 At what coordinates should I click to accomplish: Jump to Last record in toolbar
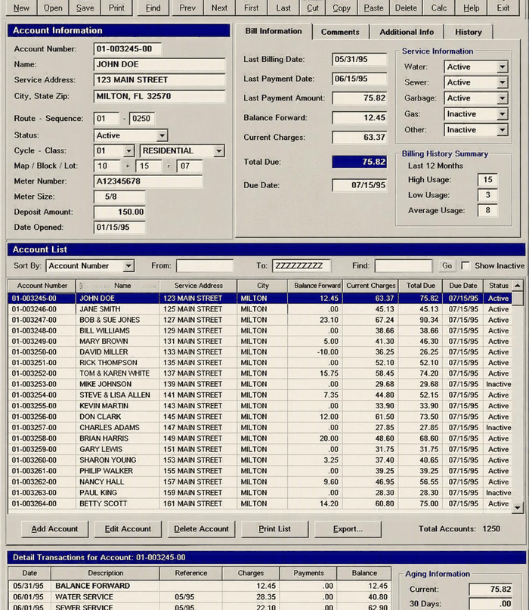pyautogui.click(x=283, y=8)
